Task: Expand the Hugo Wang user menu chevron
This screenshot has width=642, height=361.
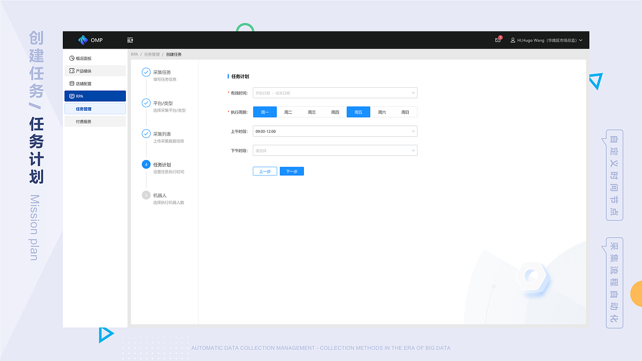Action: (x=580, y=40)
